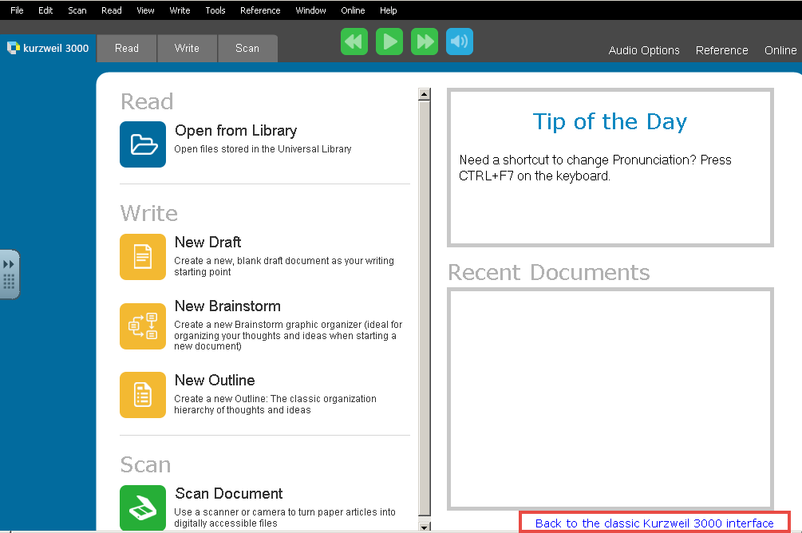Image resolution: width=802 pixels, height=533 pixels.
Task: Click the scrollbar up arrow
Action: click(x=424, y=94)
